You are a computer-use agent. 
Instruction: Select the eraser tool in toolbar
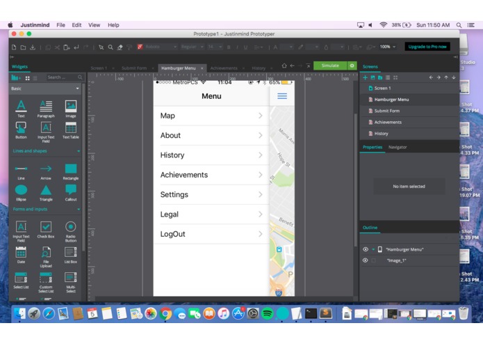coord(120,47)
